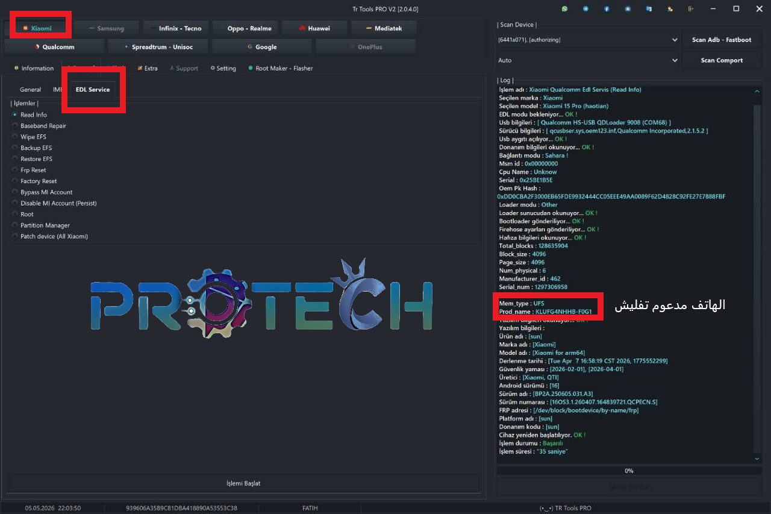Click the log scrollbar down arrow
The width and height of the screenshot is (771, 514).
[x=757, y=459]
